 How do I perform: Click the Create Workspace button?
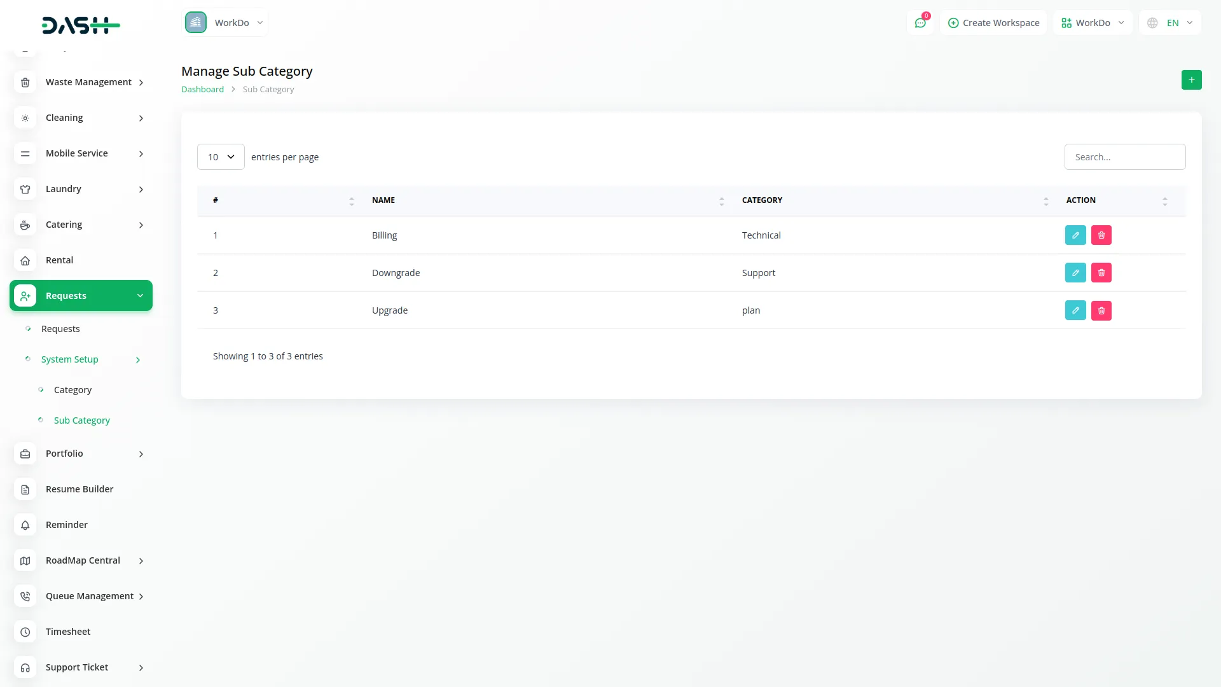pyautogui.click(x=993, y=23)
